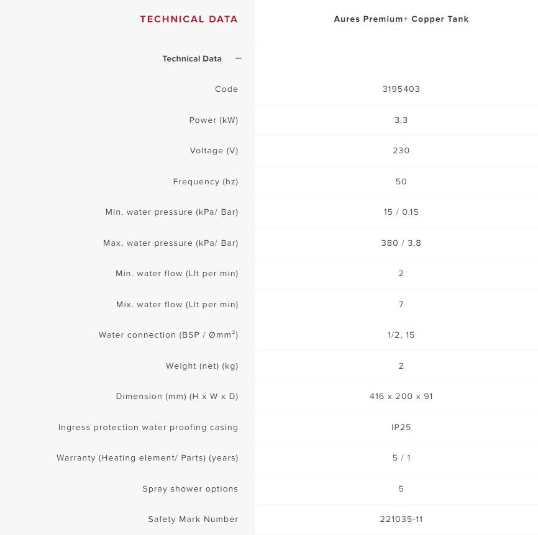This screenshot has height=535, width=538.
Task: Click the Frequency (hz) label
Action: (x=206, y=182)
